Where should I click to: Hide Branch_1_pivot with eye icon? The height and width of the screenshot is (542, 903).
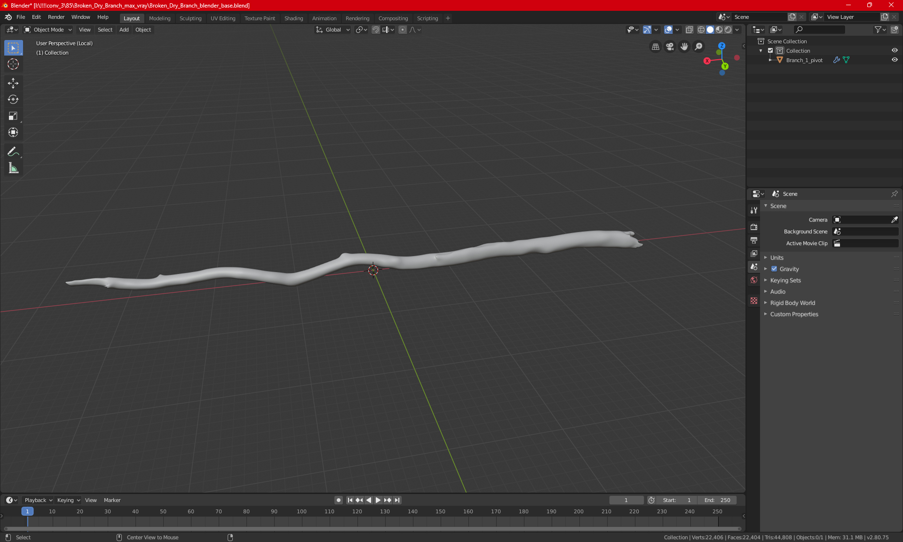(895, 60)
